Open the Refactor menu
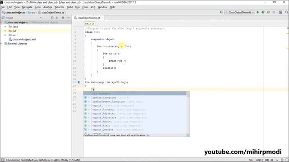The width and height of the screenshot is (289, 162). [59, 7]
